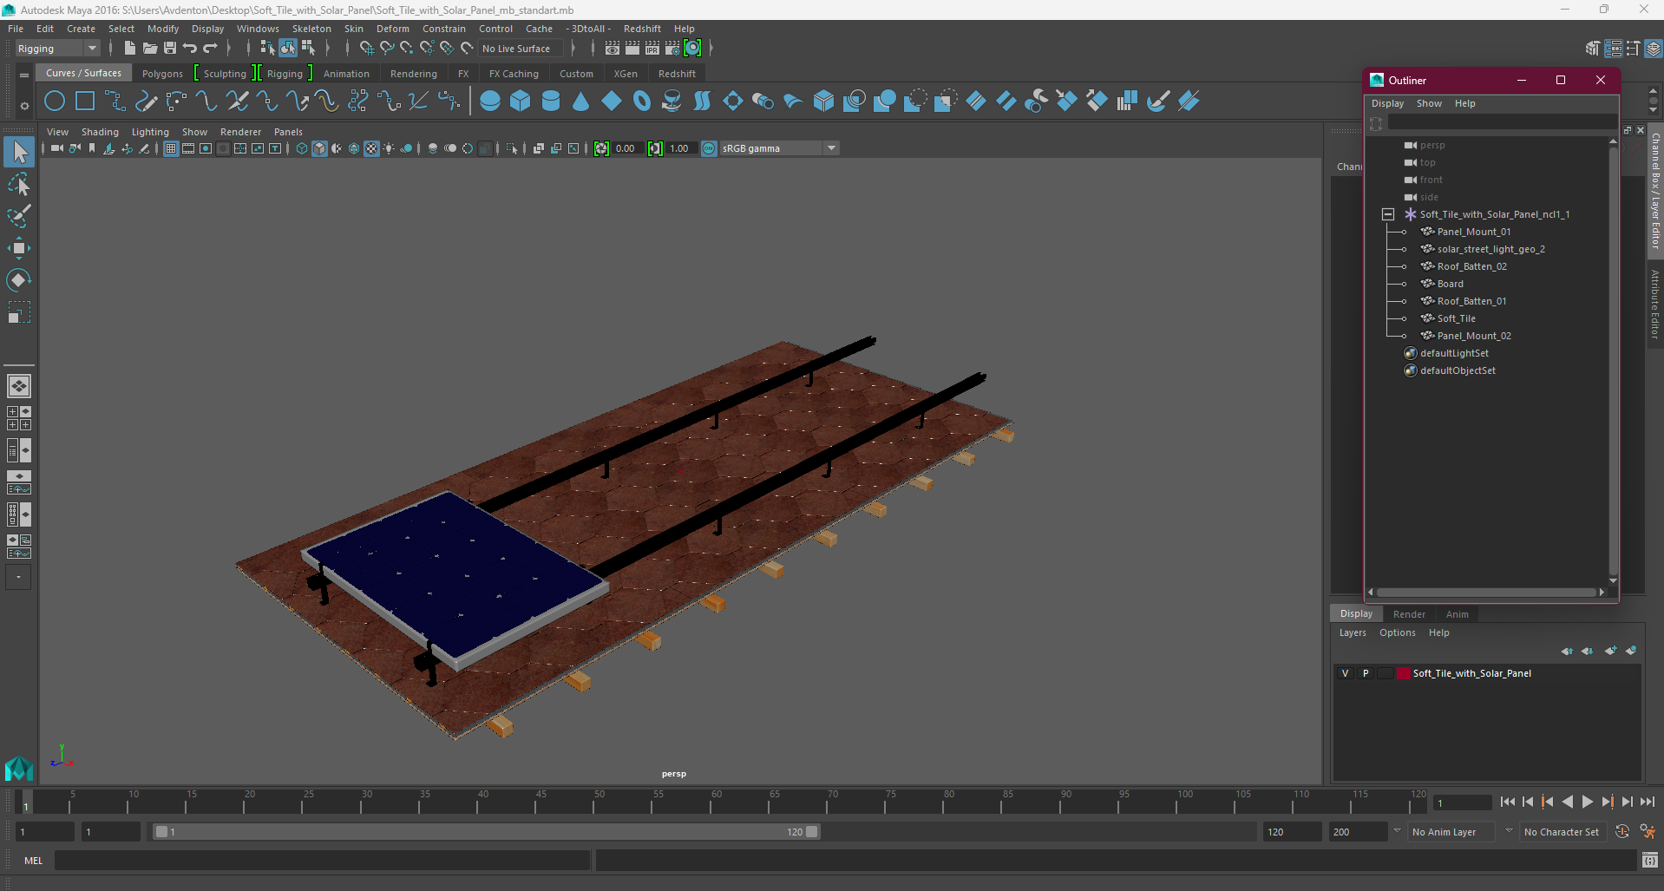Switch to four view layout
Viewport: 1664px width, 891px height.
point(19,418)
